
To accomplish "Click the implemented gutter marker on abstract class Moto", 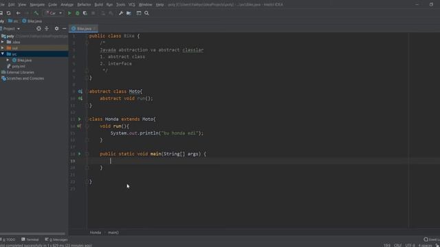I will pos(80,91).
